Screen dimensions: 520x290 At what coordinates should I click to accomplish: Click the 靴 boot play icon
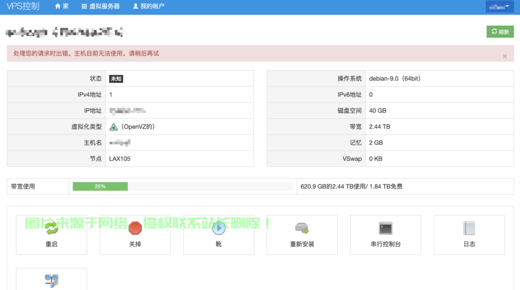point(219,227)
